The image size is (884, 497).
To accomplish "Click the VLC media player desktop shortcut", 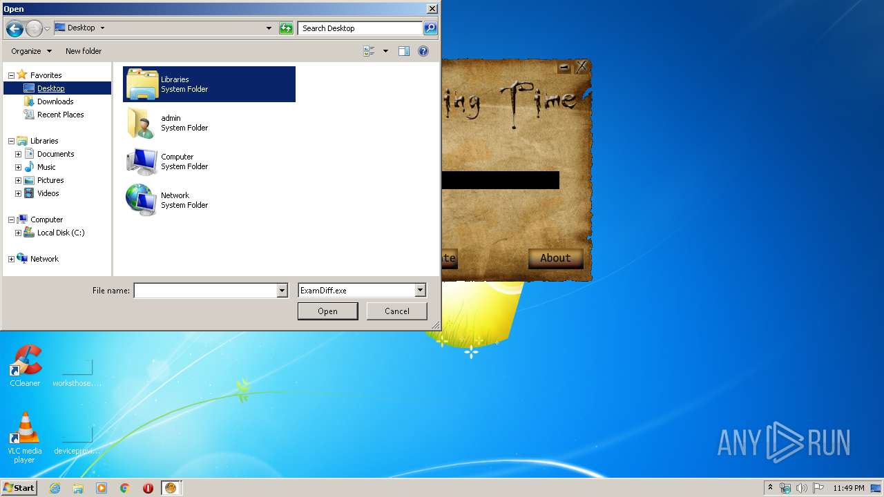I will coord(25,438).
